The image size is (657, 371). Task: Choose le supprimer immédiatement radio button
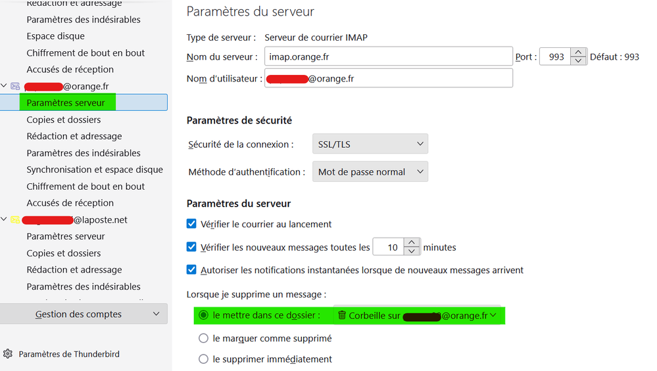coord(203,359)
